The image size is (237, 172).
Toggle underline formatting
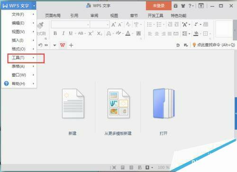click(x=71, y=33)
